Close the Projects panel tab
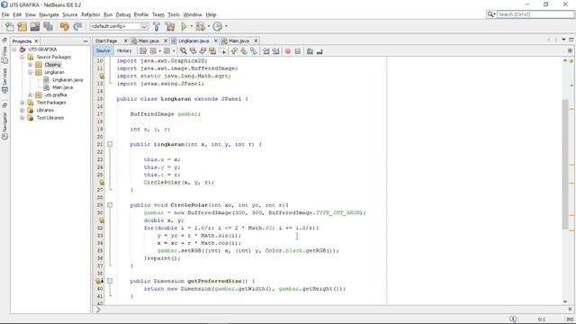Viewport: 576px width, 324px height. point(36,41)
